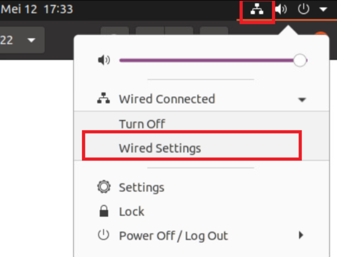The image size is (337, 257).
Task: Open the clock showing Mei 12 17:33
Action: 37,9
